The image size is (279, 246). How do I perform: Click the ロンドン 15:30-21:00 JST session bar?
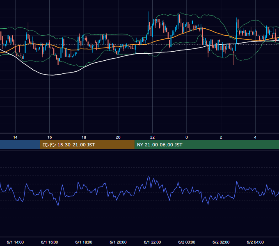click(x=87, y=145)
